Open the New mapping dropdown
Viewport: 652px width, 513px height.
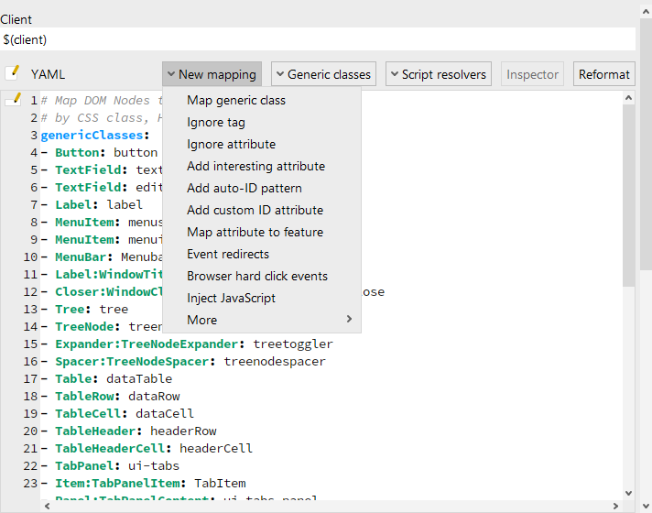pos(212,74)
